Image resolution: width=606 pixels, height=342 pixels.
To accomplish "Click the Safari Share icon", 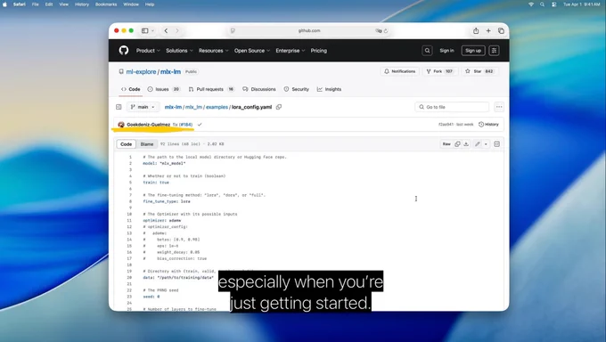I will click(476, 30).
